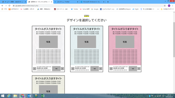Choose the white flyer design template
Viewport: 175px width, 98px height.
(48, 49)
